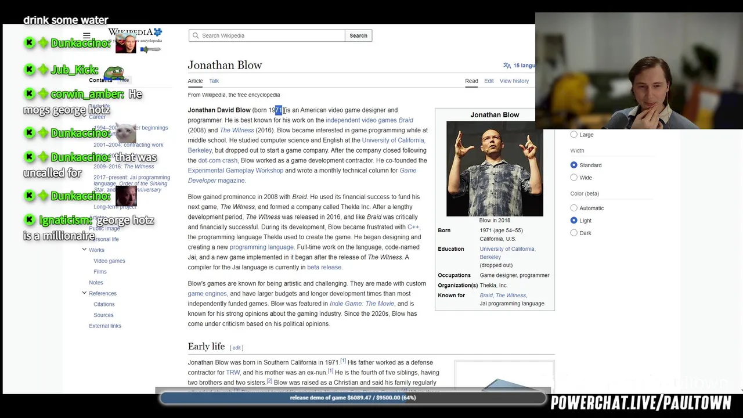Hide the Contents sidebar

click(124, 80)
